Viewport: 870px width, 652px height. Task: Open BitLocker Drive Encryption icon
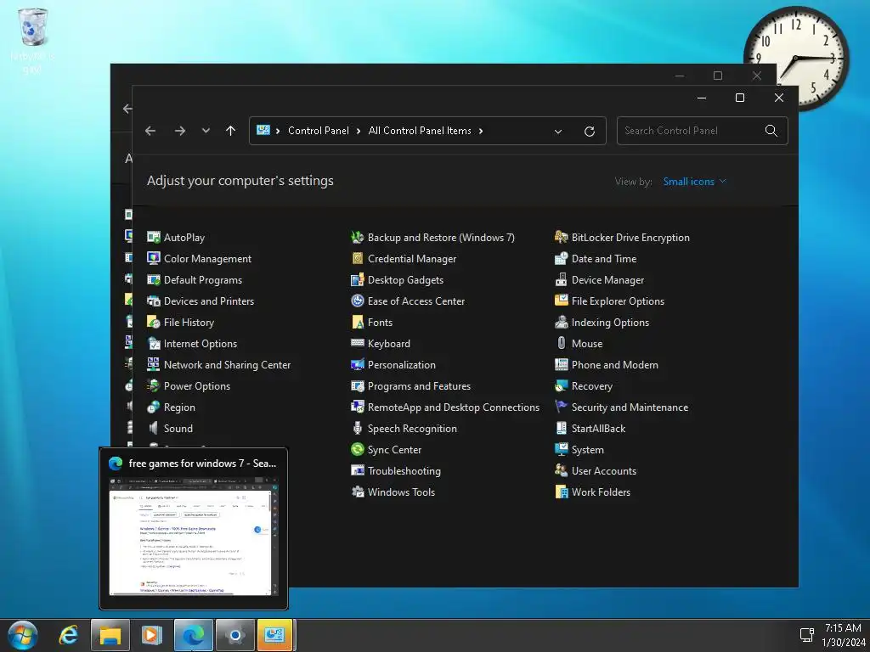coord(561,238)
